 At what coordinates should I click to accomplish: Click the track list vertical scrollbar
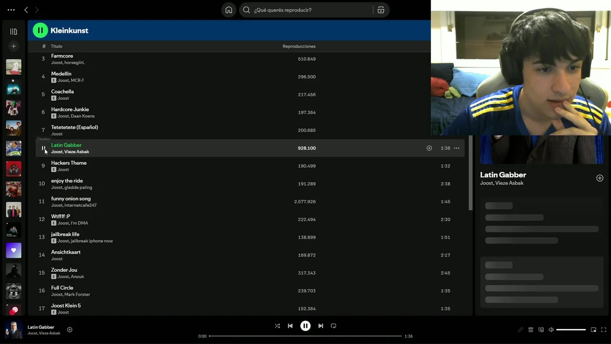tap(470, 173)
